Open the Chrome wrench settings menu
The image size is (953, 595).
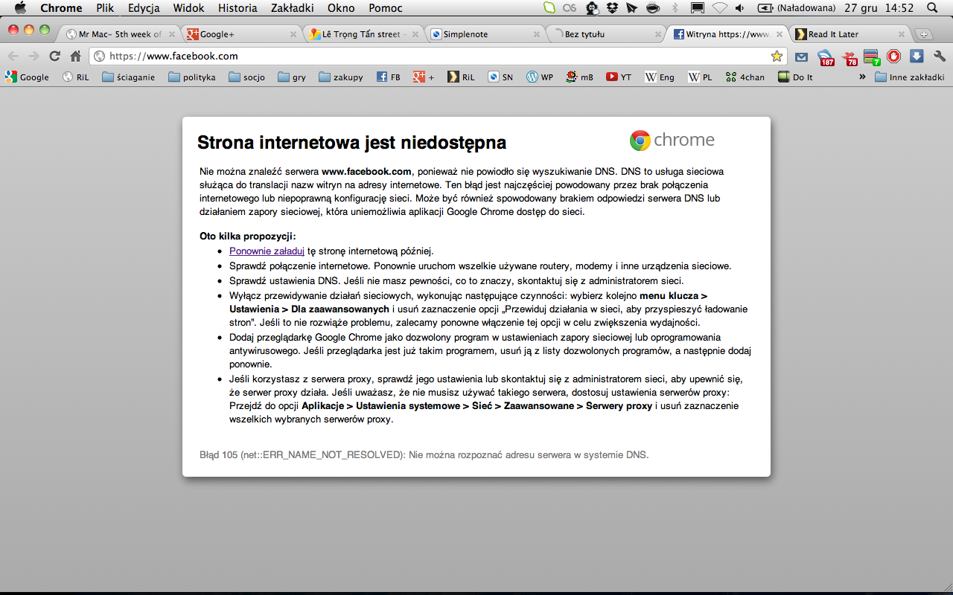pyautogui.click(x=939, y=56)
